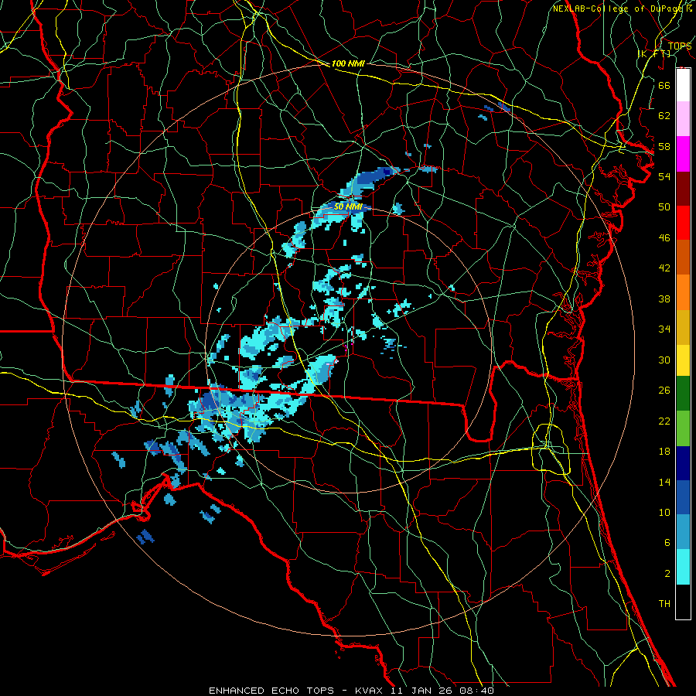Click the "66" legend value

(664, 85)
